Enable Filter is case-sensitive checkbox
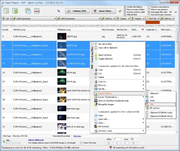The height and width of the screenshot is (151, 180). pos(149,10)
